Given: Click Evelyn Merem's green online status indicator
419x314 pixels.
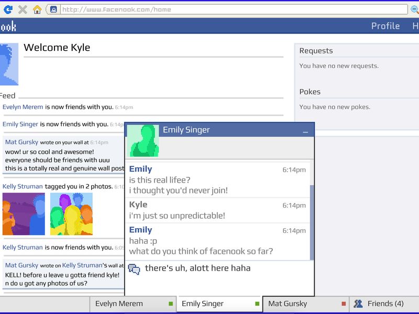Looking at the screenshot, I should pos(171,304).
